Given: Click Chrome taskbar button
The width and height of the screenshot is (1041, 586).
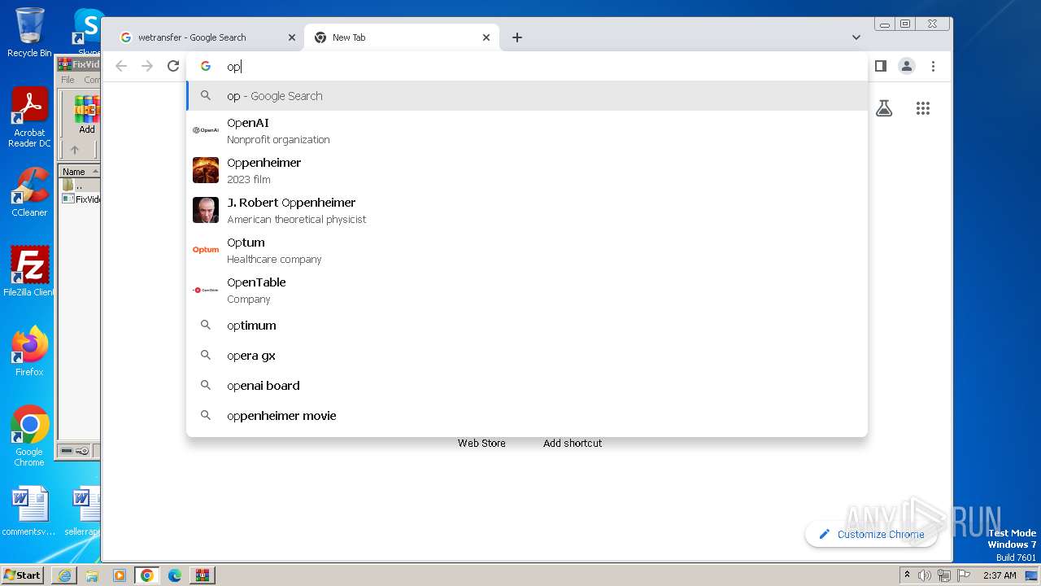Looking at the screenshot, I should pos(147,575).
